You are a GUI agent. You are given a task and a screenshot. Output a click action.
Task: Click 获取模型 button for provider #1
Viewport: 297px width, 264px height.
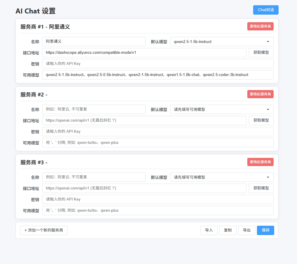point(261,53)
